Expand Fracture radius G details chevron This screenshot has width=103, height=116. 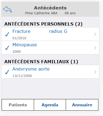95,34
